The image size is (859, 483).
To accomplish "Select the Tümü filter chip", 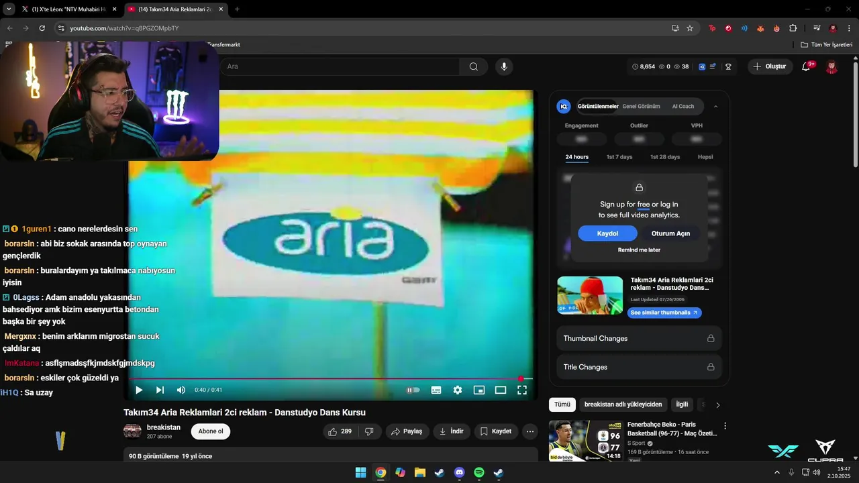I will (562, 405).
